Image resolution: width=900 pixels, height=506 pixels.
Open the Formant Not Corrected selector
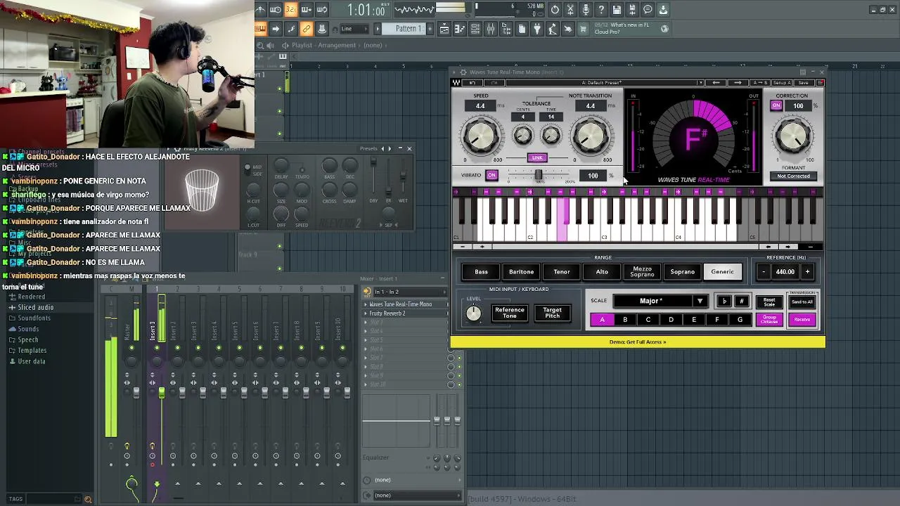pyautogui.click(x=793, y=176)
